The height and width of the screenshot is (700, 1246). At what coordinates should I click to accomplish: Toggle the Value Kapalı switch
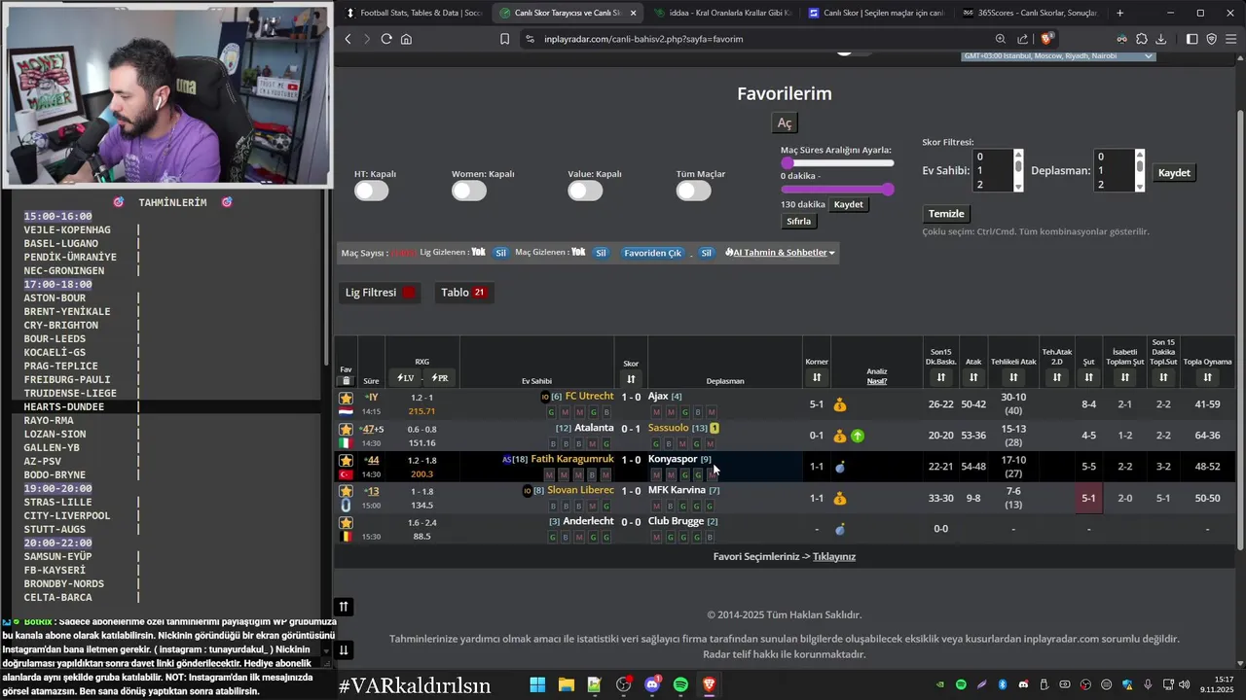click(585, 191)
